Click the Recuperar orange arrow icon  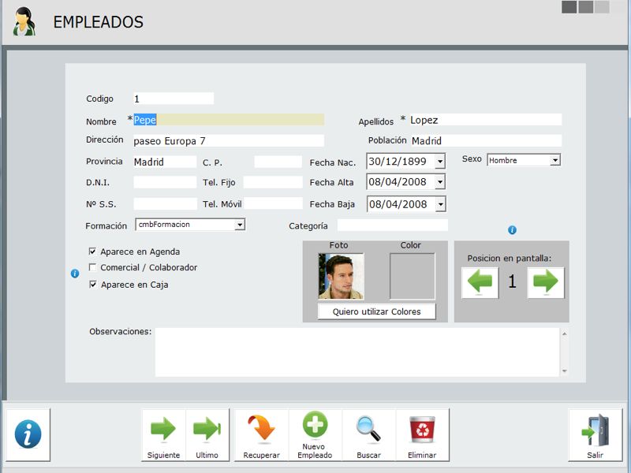[261, 430]
